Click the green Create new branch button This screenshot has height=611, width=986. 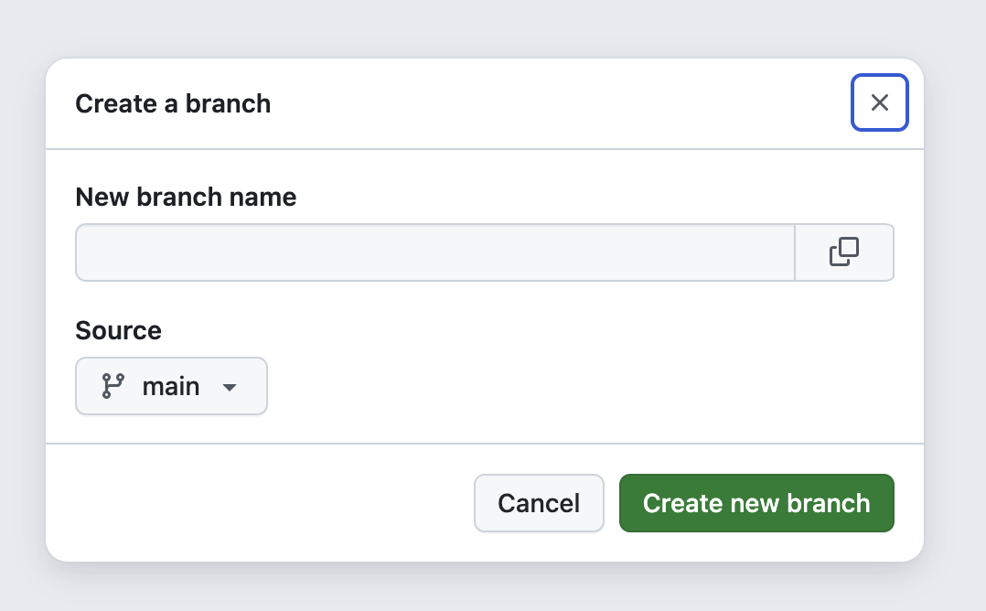756,503
